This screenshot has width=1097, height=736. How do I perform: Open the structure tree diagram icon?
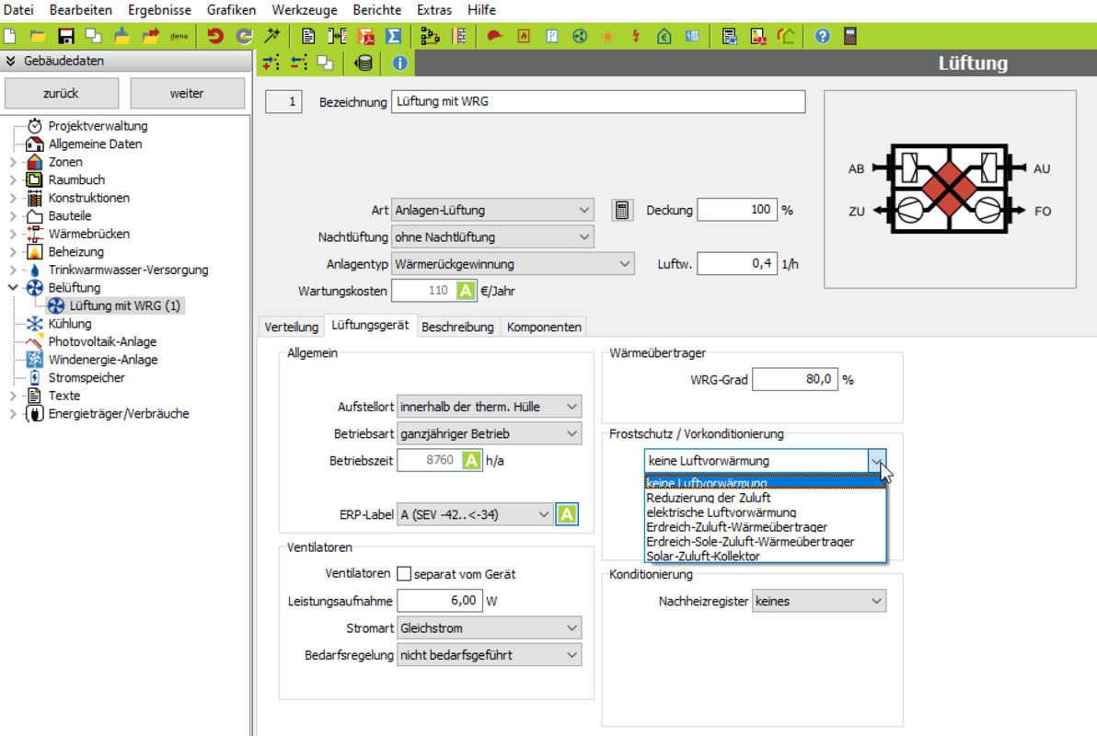[430, 36]
